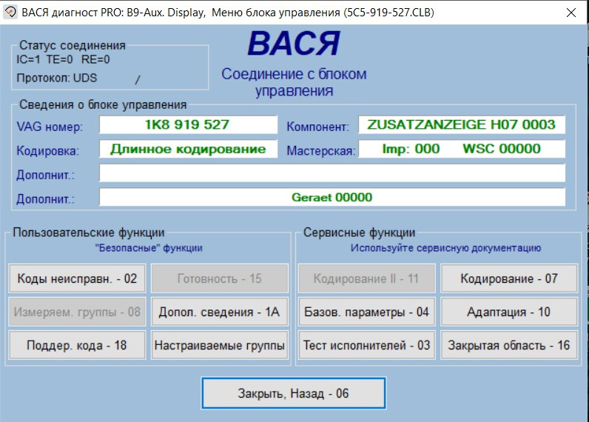Click the Мастерская: label
The width and height of the screenshot is (589, 422).
tap(321, 151)
